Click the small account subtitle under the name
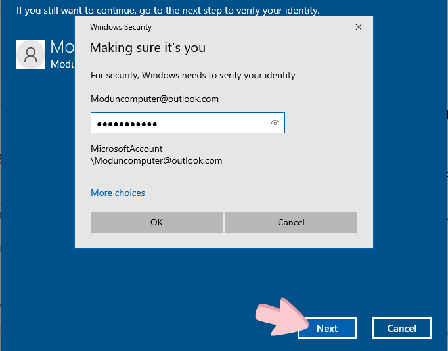Image resolution: width=448 pixels, height=351 pixels. [62, 64]
